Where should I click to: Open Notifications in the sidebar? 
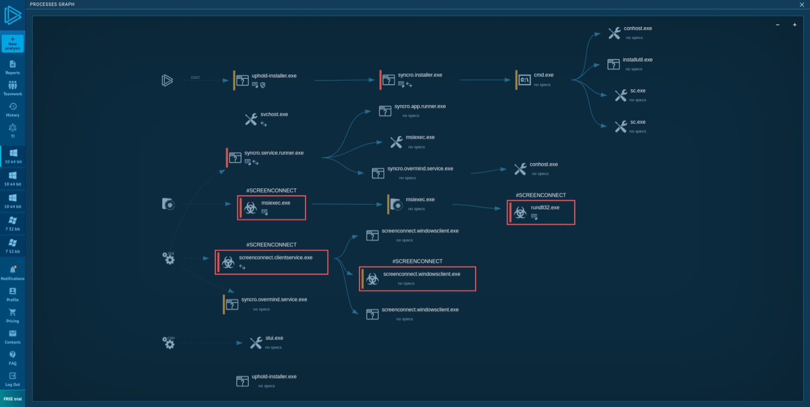point(13,273)
